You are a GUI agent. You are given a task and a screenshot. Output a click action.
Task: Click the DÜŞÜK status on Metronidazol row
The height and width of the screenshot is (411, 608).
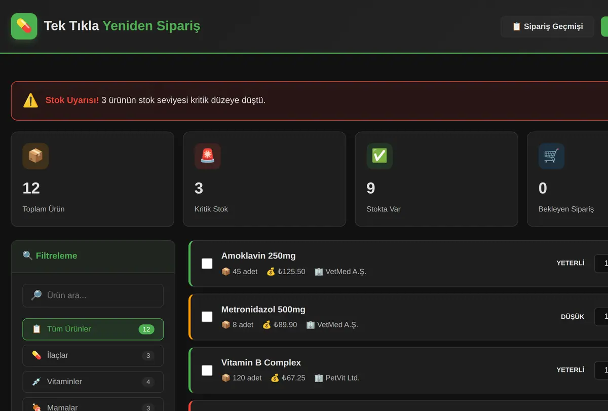coord(573,317)
